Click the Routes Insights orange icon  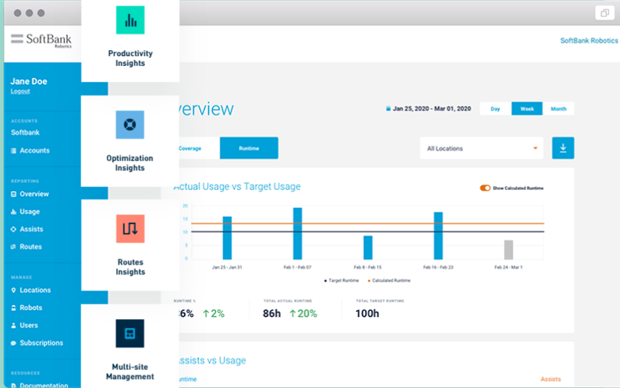coord(130,229)
